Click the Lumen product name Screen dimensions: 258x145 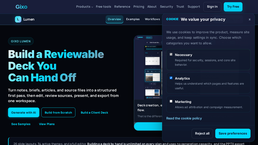(x=29, y=19)
